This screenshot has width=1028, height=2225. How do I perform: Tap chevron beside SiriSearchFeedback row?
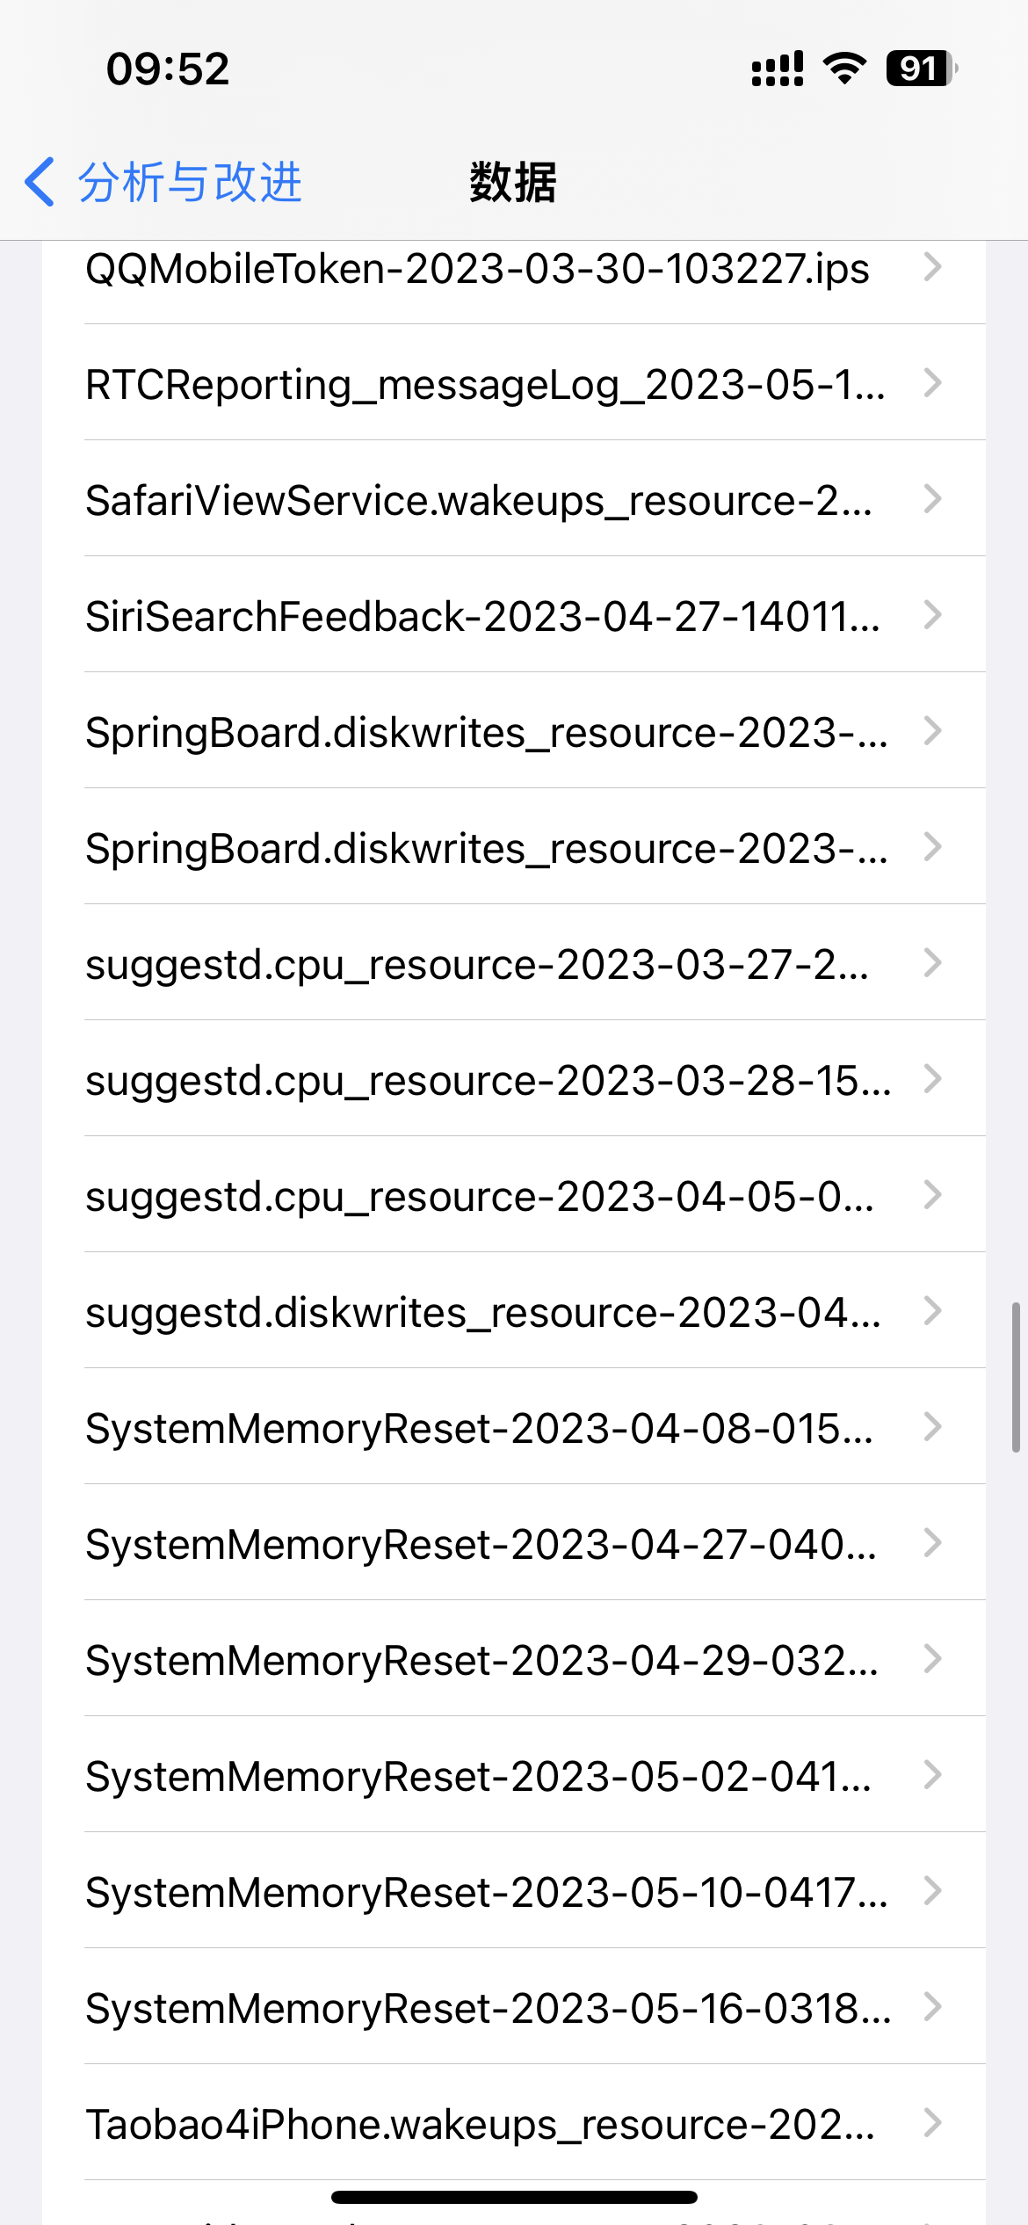coord(933,615)
